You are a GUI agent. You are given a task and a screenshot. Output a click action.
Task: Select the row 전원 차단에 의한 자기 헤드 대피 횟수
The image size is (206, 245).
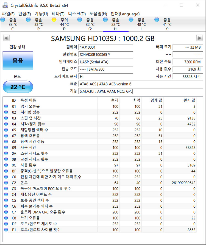pos(100,177)
